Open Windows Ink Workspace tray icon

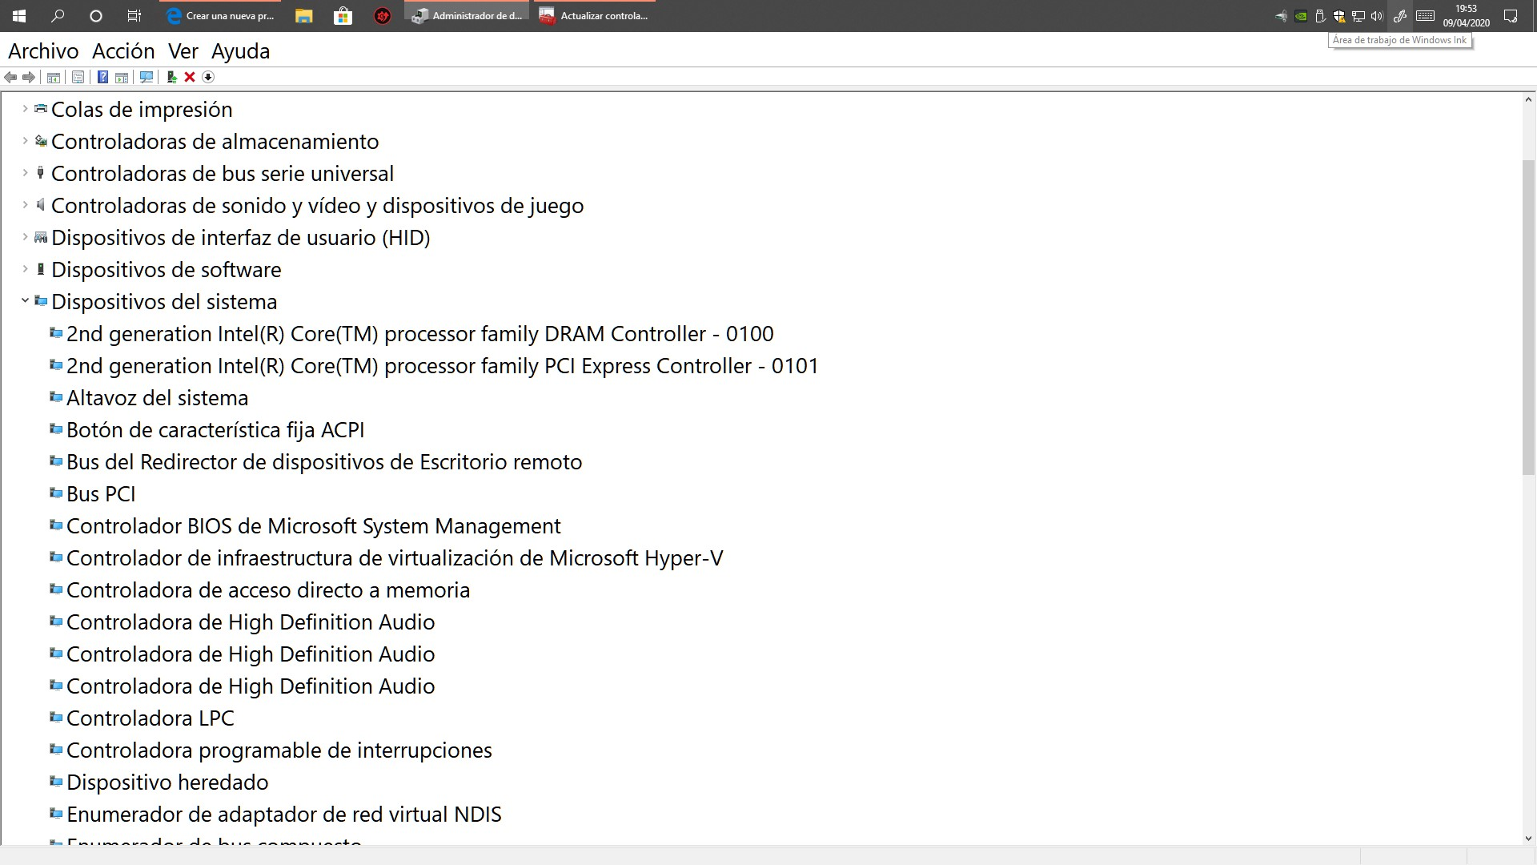[x=1399, y=16]
